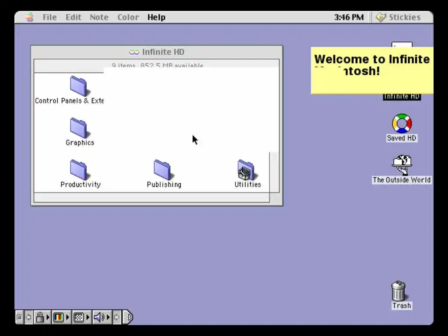This screenshot has height=336, width=448.
Task: Click the Control Strip close box
Action: coord(19,317)
